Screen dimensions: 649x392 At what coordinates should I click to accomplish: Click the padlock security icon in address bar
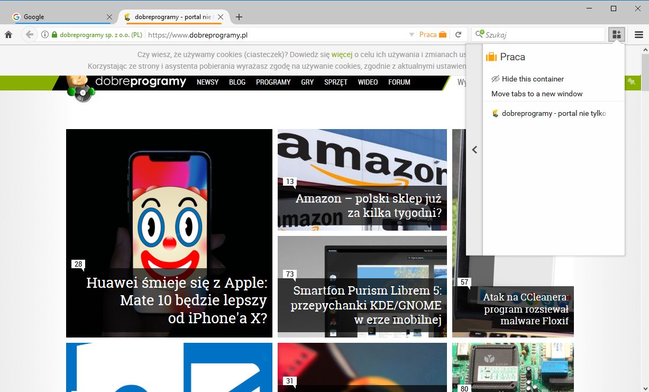coord(53,34)
